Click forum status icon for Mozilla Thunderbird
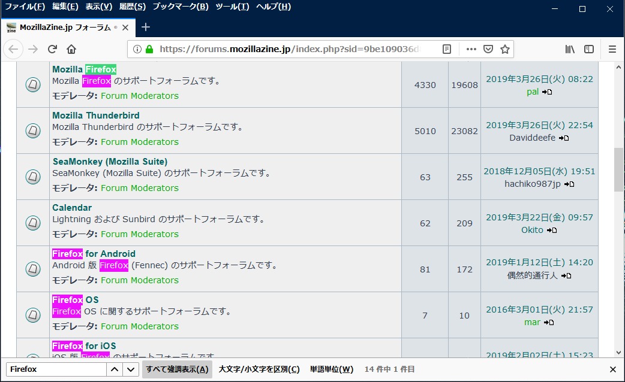 (x=33, y=131)
